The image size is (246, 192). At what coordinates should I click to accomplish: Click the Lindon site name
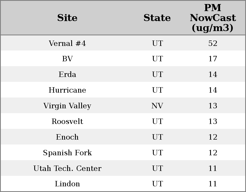(67, 184)
